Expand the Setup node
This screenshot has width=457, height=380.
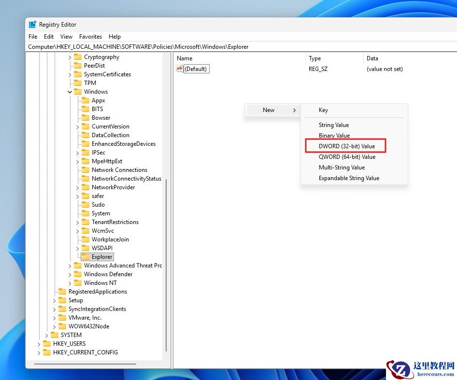55,300
